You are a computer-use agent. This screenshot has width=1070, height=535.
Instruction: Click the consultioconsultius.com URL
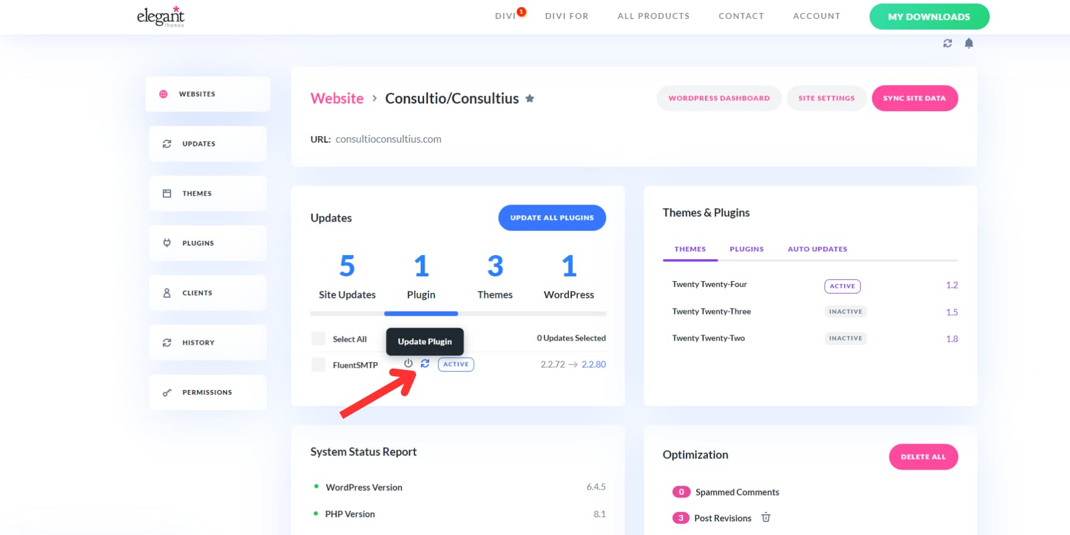click(x=389, y=139)
